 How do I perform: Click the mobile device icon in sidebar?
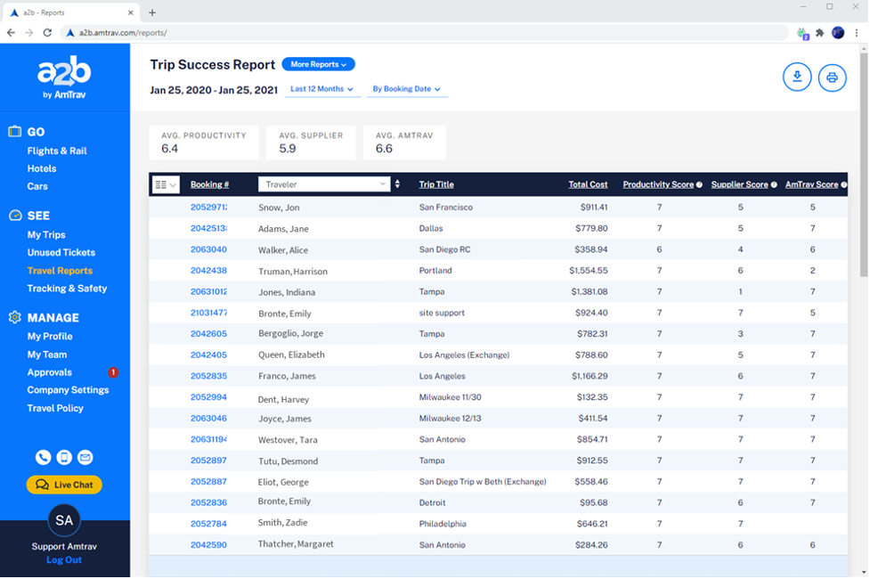[x=64, y=457]
